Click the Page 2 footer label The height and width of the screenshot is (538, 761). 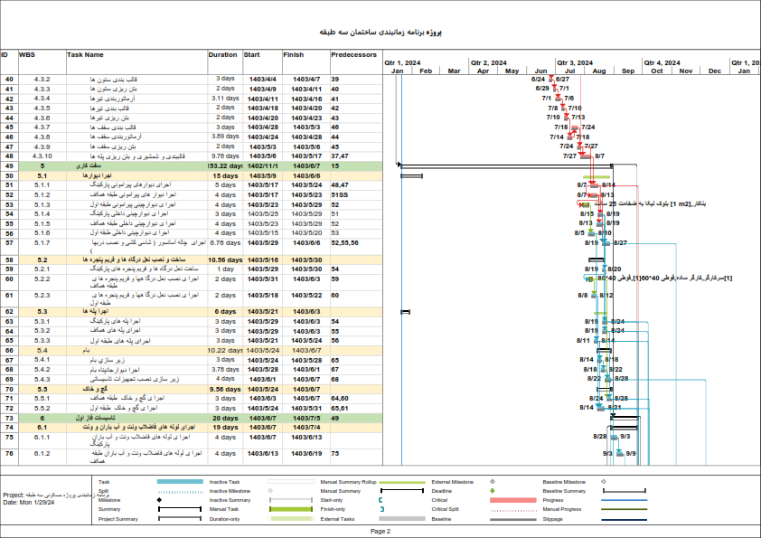(x=380, y=532)
